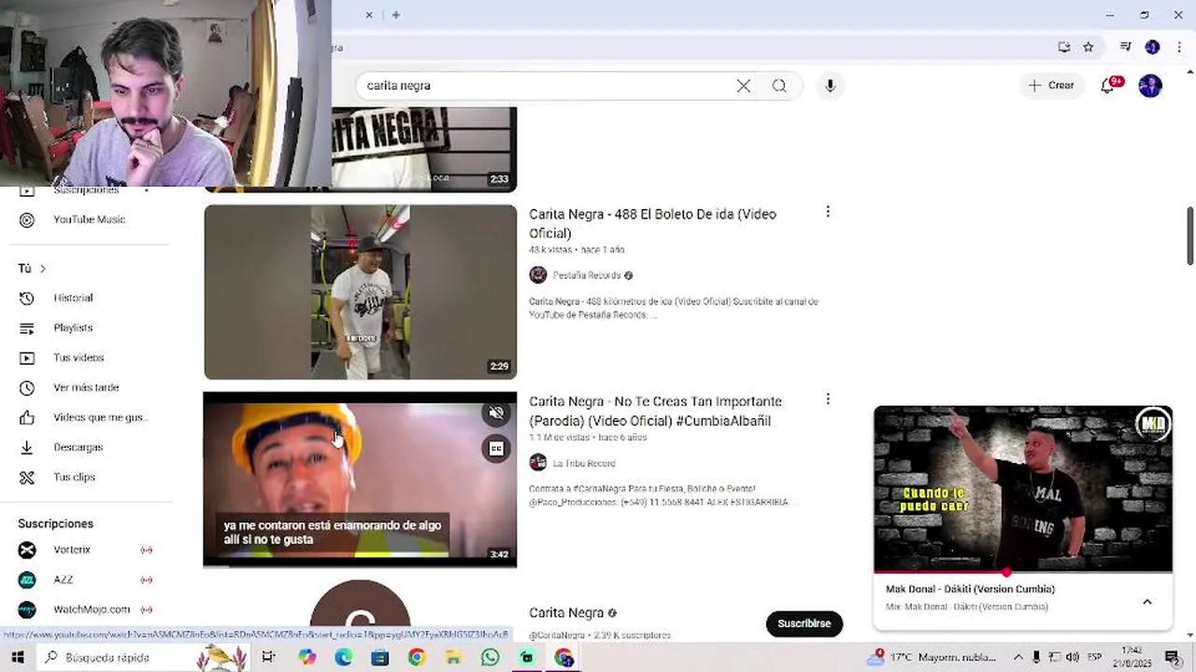Open Carita Negra channel name
Screen dimensions: 1196x672
coord(566,613)
